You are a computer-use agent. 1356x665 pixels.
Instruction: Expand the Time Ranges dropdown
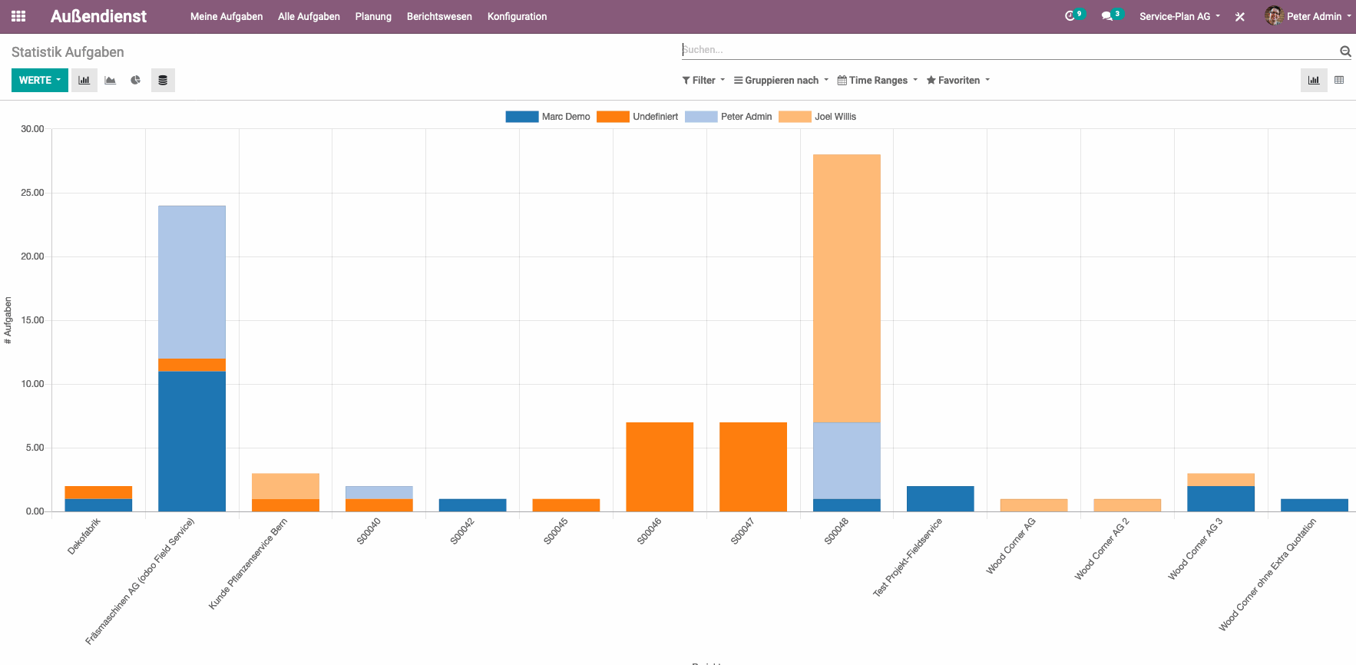(x=877, y=80)
